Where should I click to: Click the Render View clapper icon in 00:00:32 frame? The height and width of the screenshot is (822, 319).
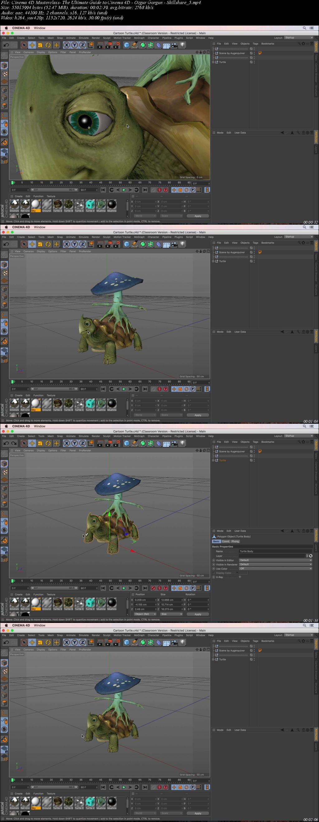click(100, 45)
